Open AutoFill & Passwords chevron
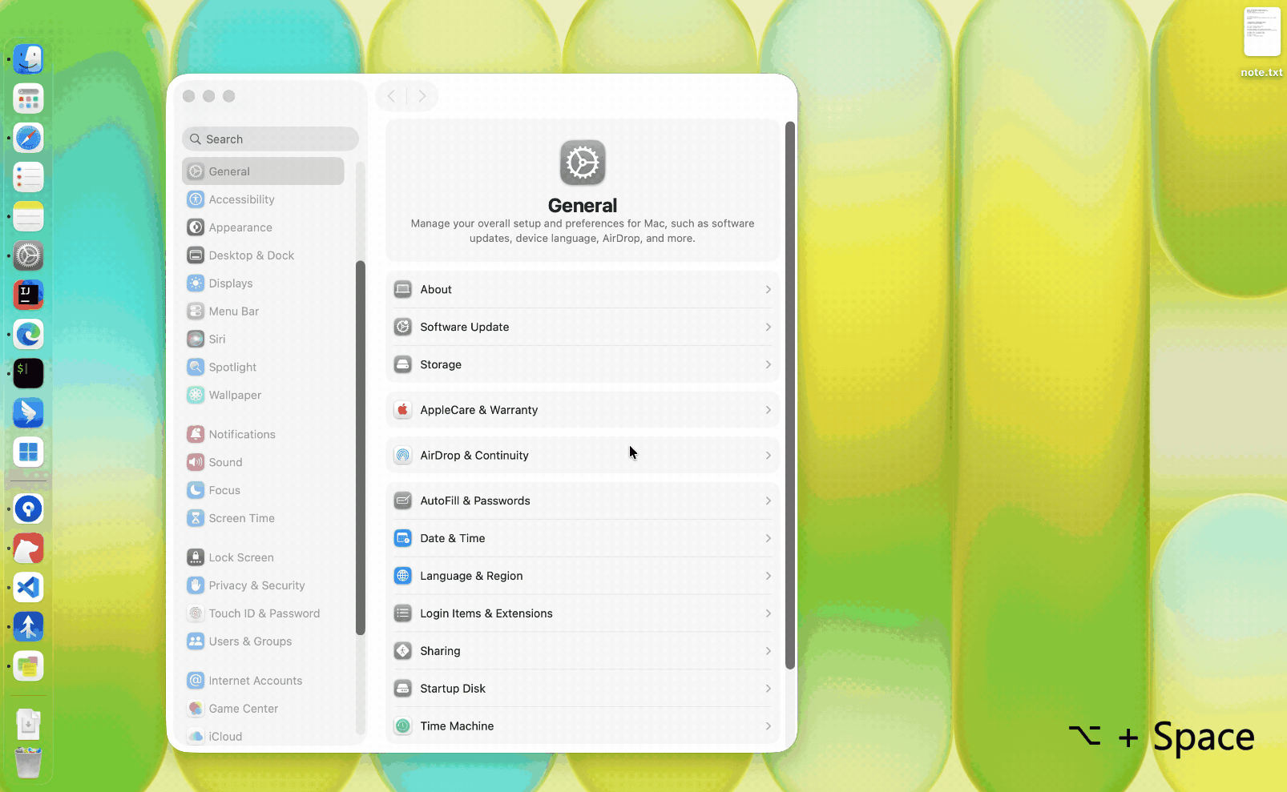The height and width of the screenshot is (792, 1287). (x=768, y=501)
